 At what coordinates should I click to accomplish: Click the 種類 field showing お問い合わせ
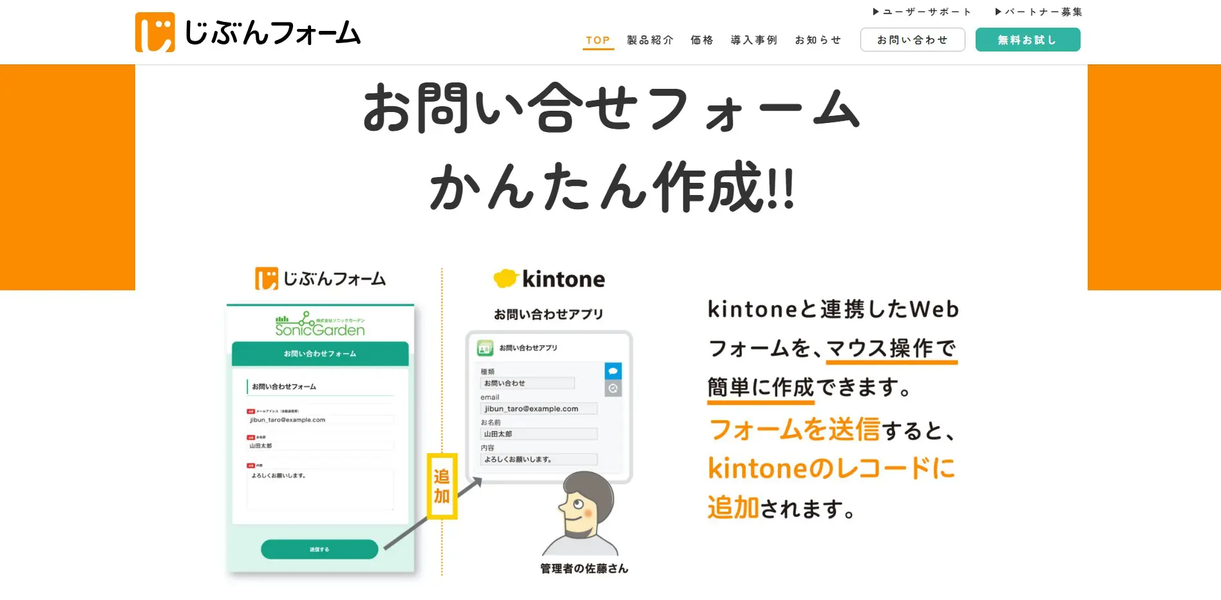point(527,383)
